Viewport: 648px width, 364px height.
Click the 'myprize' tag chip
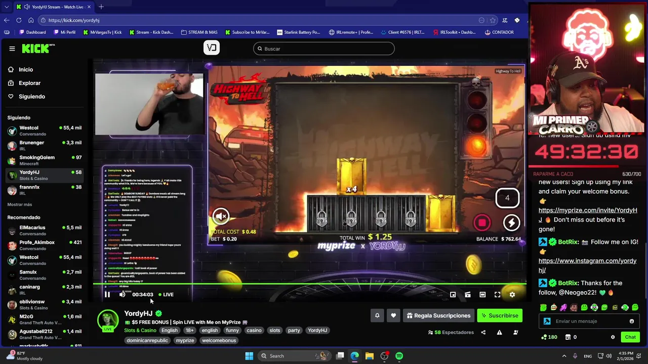tap(185, 340)
